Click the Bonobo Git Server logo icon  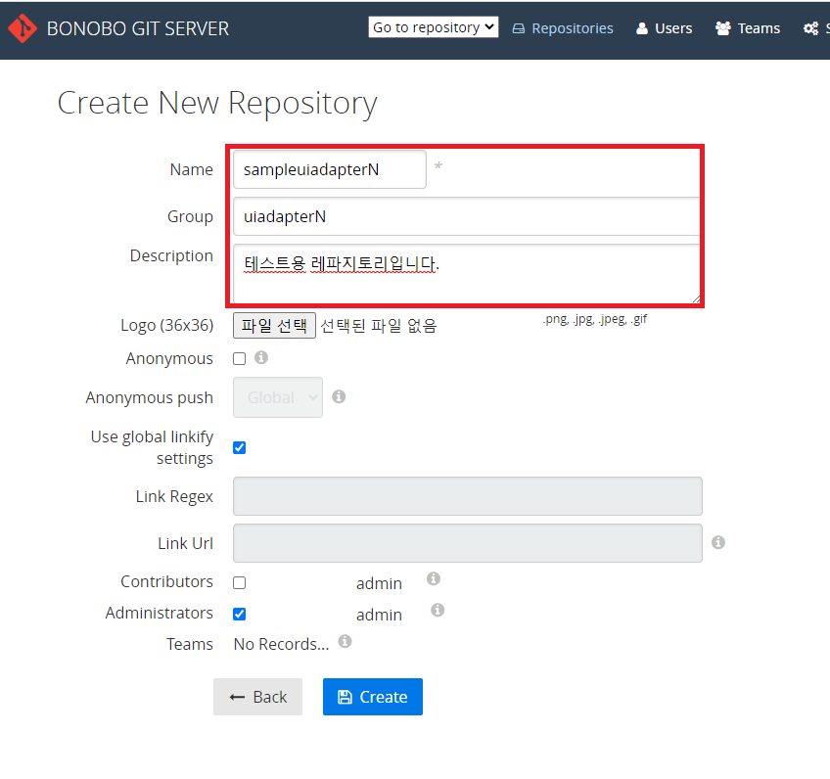point(22,28)
